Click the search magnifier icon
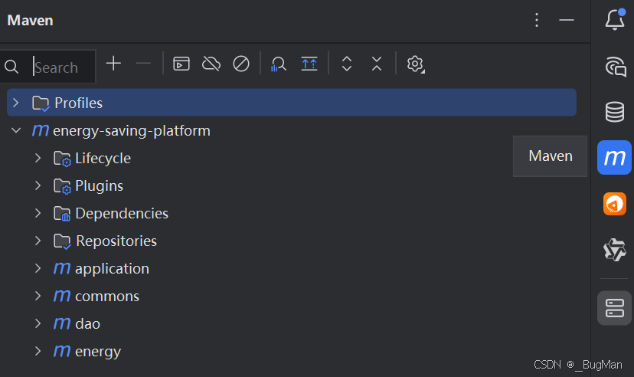Image resolution: width=634 pixels, height=377 pixels. 11,67
